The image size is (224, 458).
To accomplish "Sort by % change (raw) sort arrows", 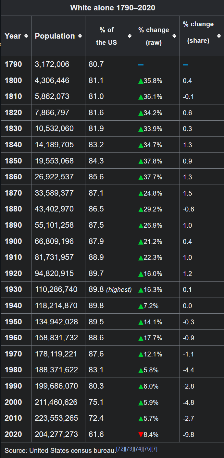I will [174, 36].
